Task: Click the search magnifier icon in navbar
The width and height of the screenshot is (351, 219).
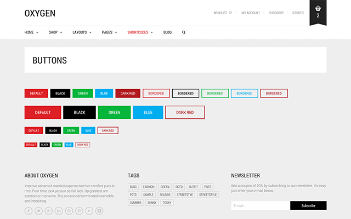Action: (184, 32)
